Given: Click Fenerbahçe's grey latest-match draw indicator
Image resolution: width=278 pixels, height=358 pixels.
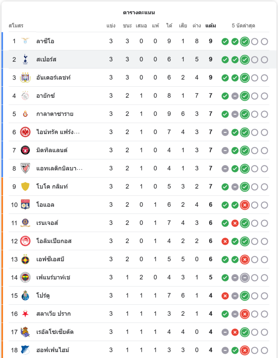Looking at the screenshot, I should click(245, 278).
